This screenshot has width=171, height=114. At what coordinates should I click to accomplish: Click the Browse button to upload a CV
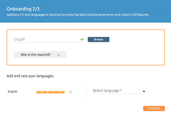click(98, 39)
